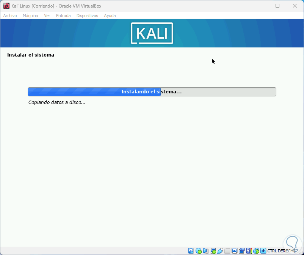Open the Ayuda menu

pos(110,16)
